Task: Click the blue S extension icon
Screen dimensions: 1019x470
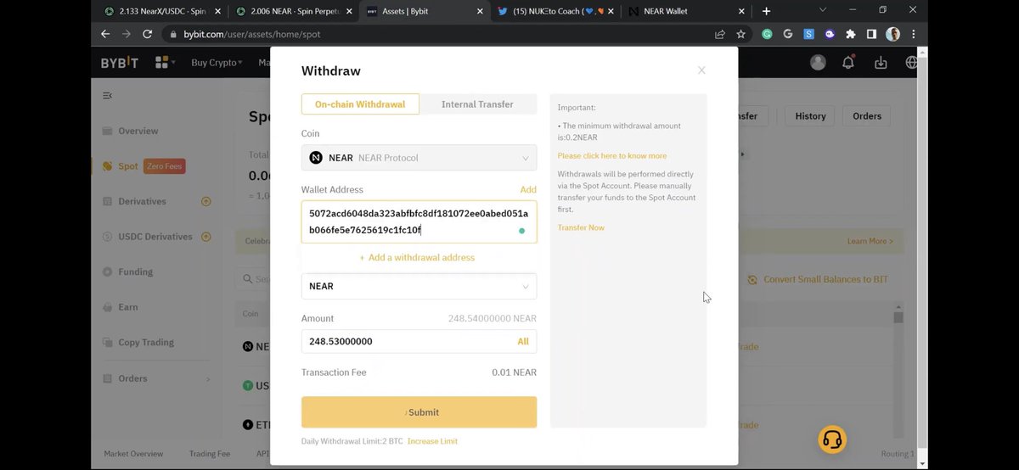Action: click(808, 35)
